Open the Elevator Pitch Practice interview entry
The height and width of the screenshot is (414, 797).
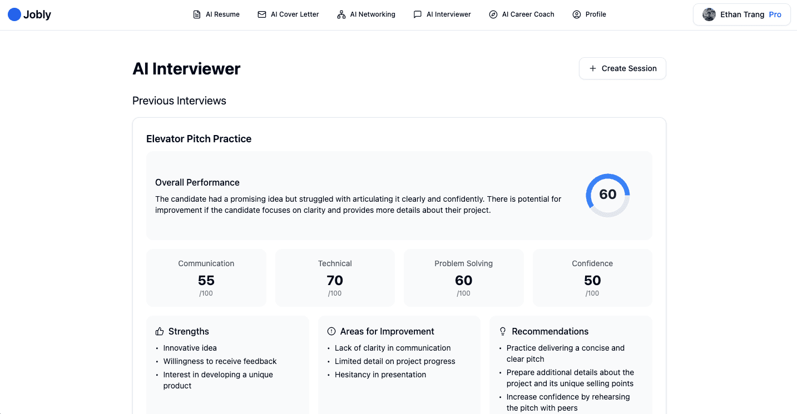pyautogui.click(x=199, y=138)
